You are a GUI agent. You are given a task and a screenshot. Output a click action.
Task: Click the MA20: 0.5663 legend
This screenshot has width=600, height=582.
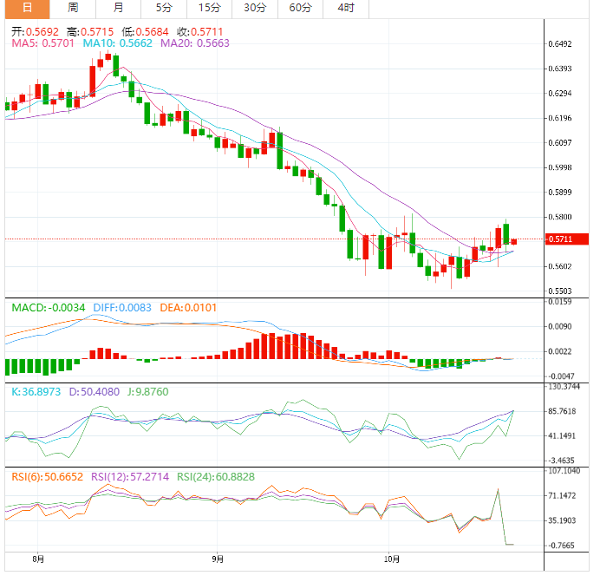(x=195, y=43)
